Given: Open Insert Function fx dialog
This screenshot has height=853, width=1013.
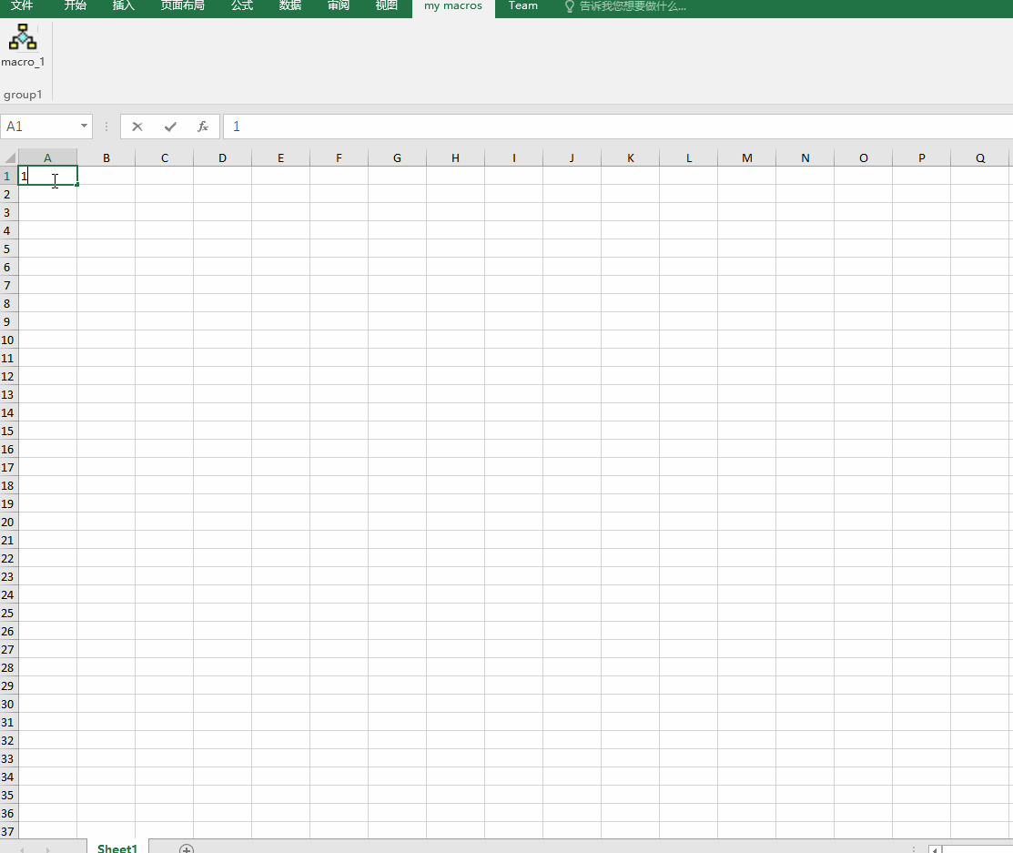Looking at the screenshot, I should pyautogui.click(x=203, y=127).
